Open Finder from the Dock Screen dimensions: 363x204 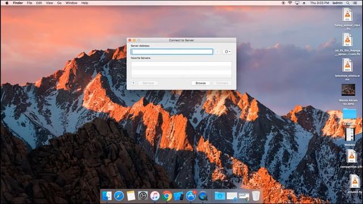click(107, 196)
